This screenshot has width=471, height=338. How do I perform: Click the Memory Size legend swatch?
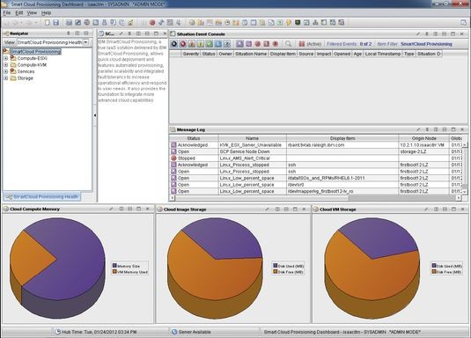pyautogui.click(x=114, y=266)
